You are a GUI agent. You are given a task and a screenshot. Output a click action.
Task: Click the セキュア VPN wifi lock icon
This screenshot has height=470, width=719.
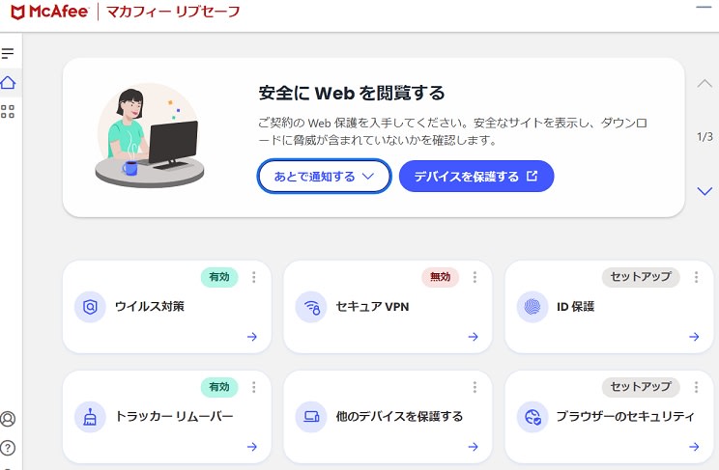point(311,307)
